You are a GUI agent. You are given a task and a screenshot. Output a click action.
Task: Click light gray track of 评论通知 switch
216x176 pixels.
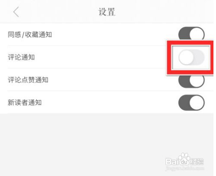pos(199,57)
